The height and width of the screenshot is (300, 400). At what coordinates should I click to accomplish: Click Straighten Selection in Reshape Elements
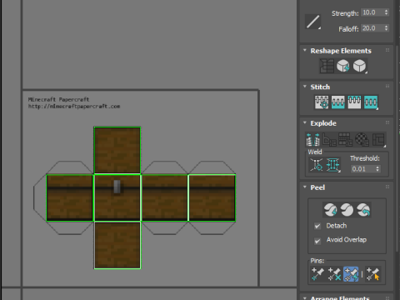click(x=327, y=66)
